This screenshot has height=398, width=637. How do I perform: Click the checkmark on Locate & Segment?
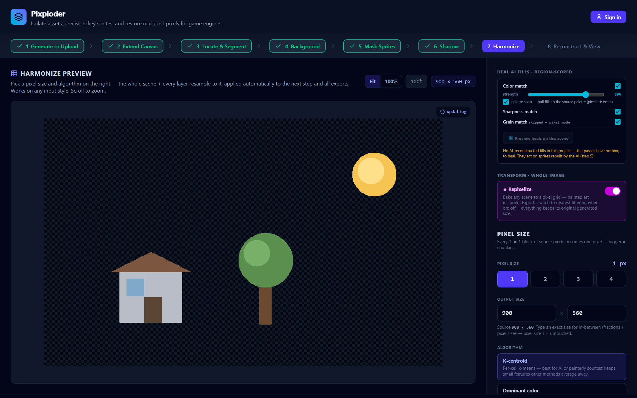coord(190,46)
